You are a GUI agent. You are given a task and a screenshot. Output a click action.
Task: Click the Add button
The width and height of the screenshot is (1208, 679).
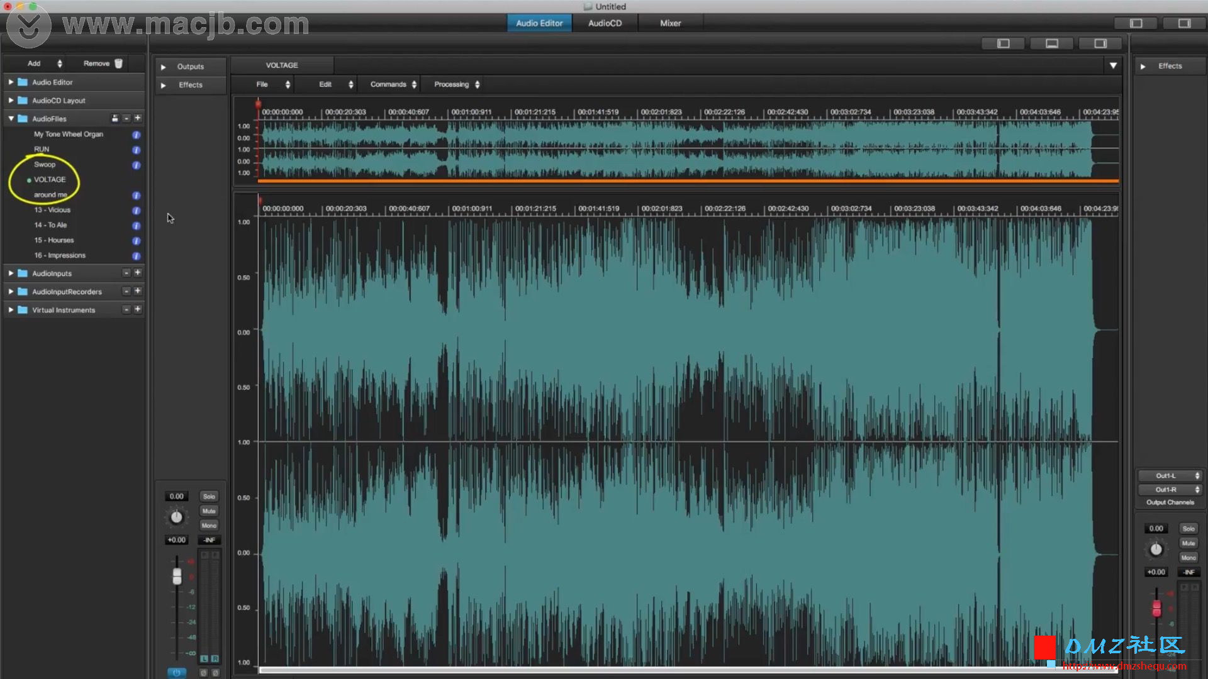(44, 63)
